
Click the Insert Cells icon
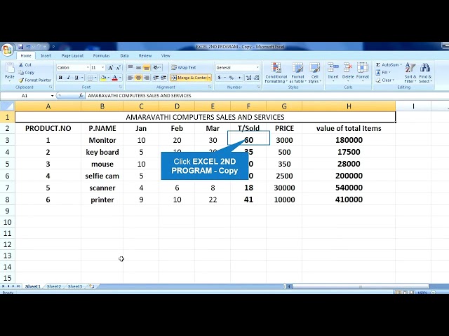pos(333,68)
